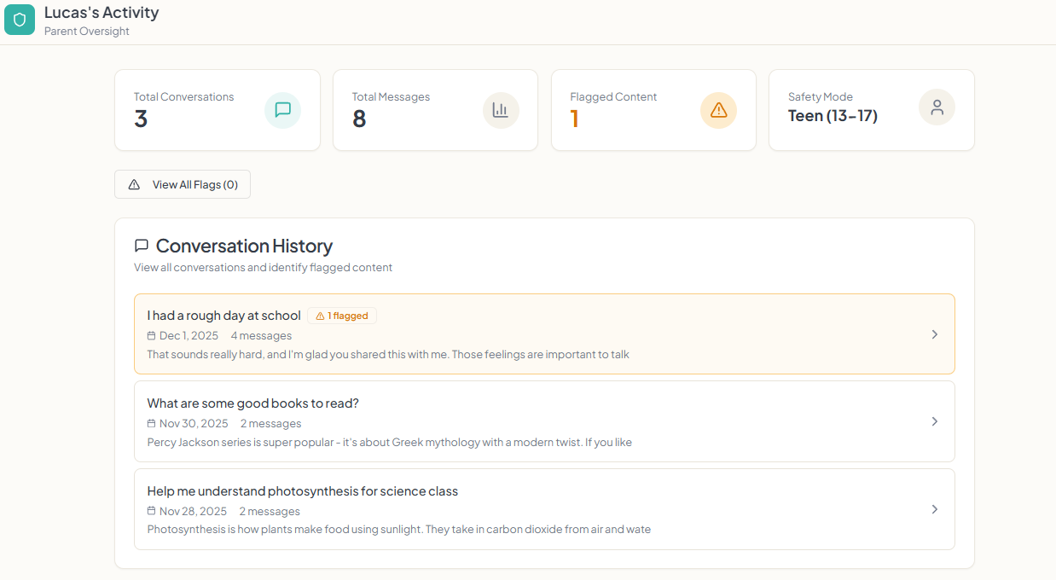Open "I had a rough day at school" conversation

point(544,334)
